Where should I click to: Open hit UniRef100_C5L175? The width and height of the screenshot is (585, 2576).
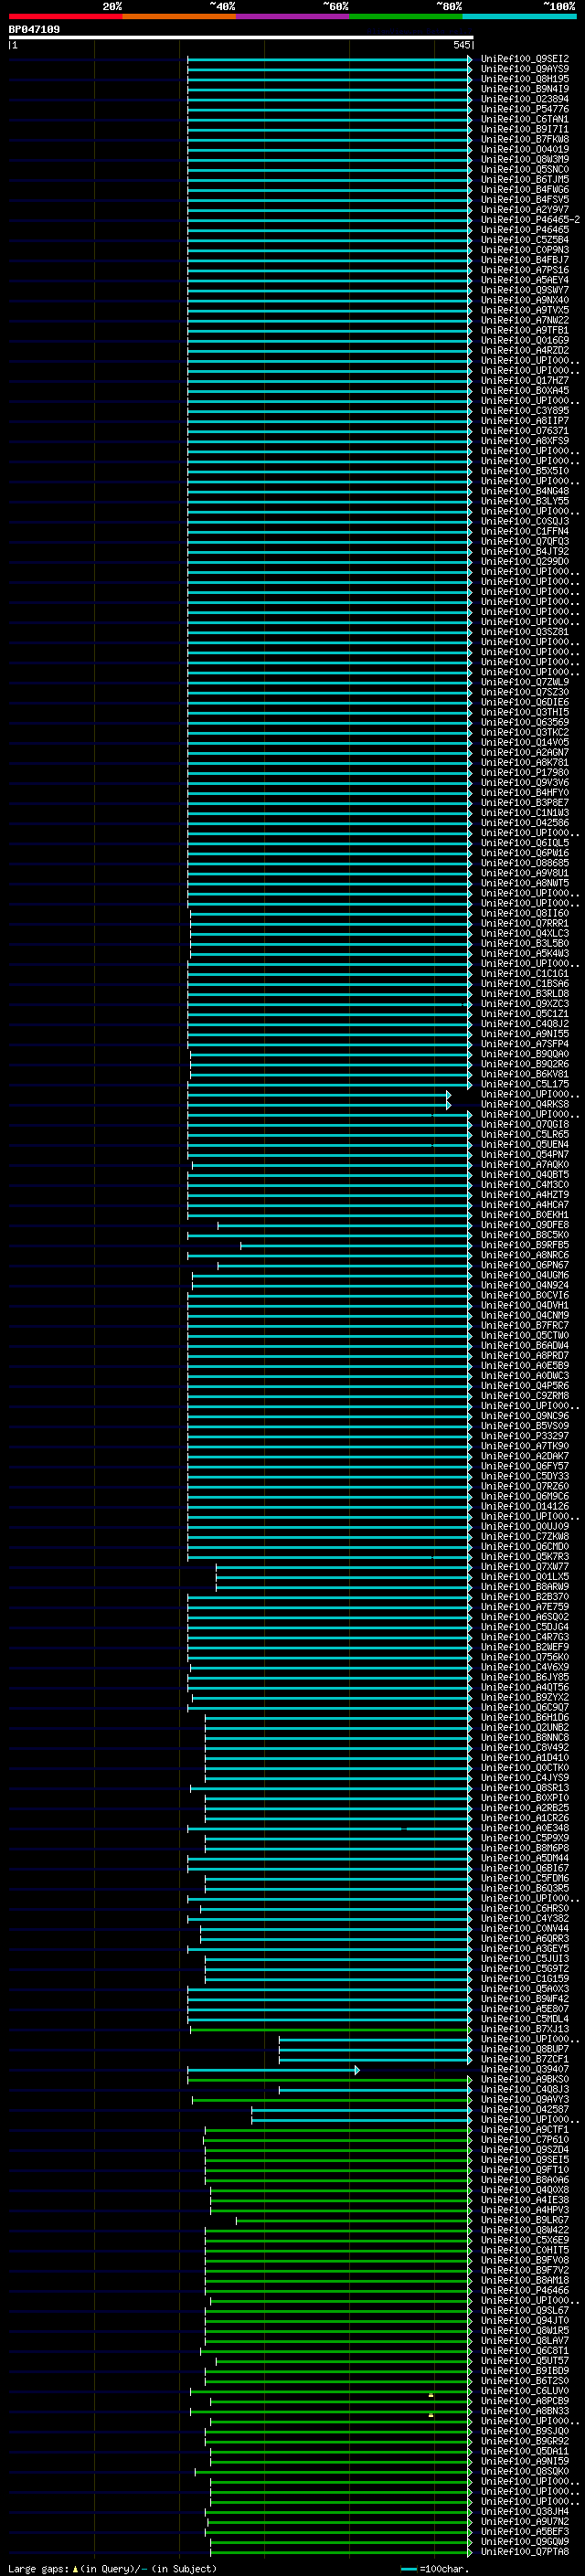(525, 1084)
